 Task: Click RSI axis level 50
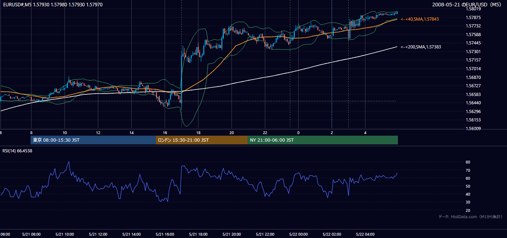(468, 186)
